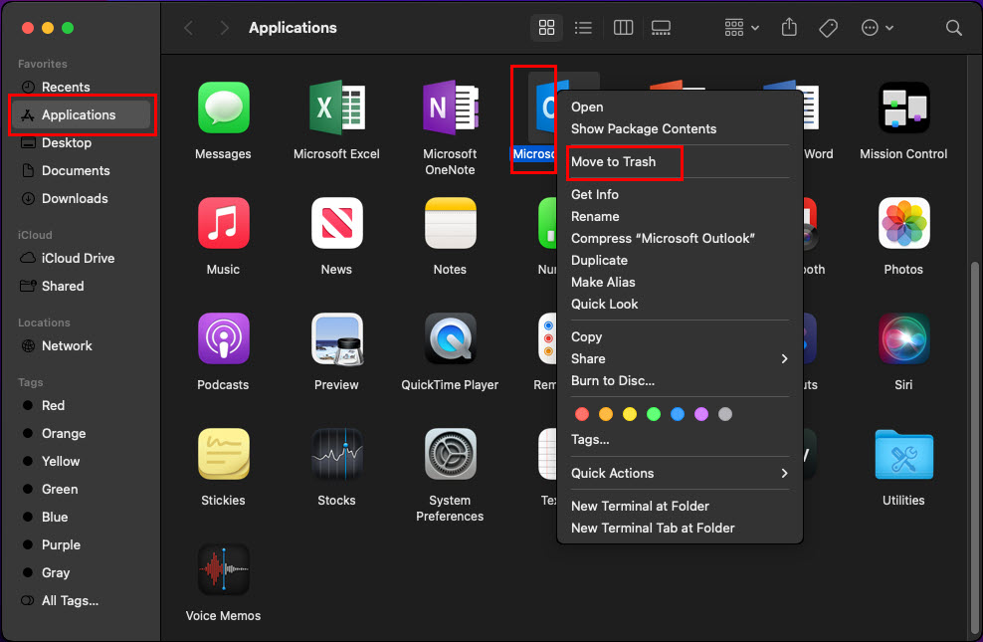This screenshot has height=642, width=983.
Task: Select the Voice Memos app icon
Action: (x=223, y=569)
